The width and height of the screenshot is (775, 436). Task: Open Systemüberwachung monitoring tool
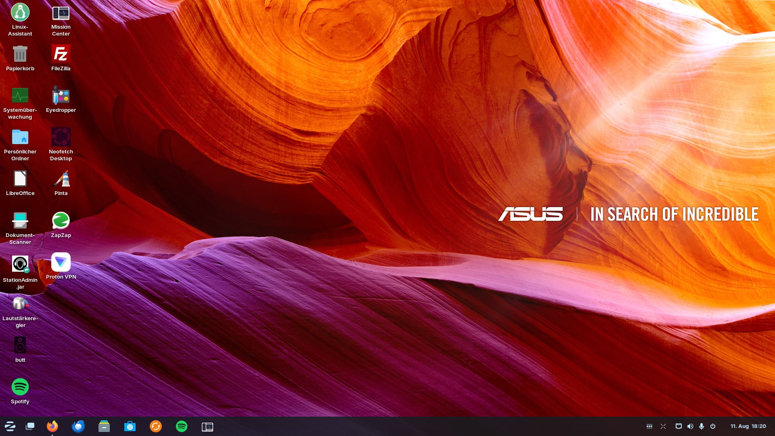pos(20,96)
